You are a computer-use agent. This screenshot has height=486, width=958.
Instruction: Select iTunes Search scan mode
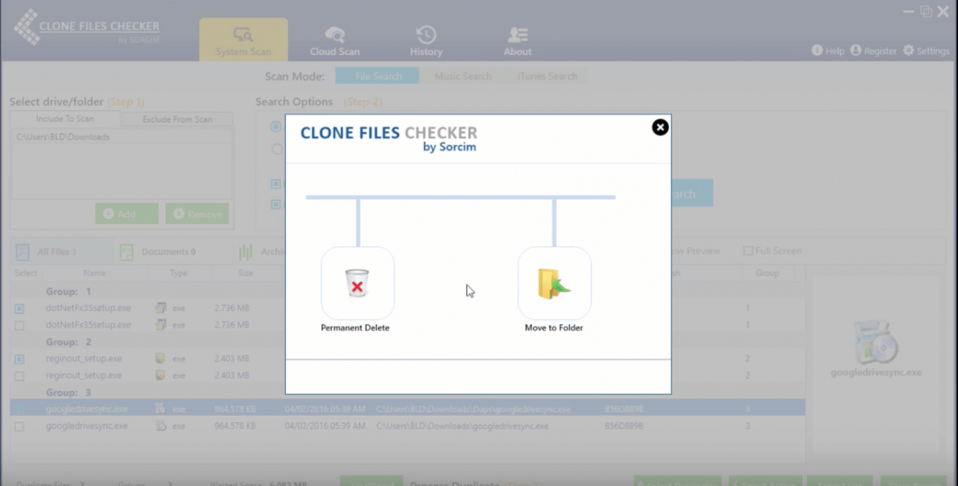pyautogui.click(x=547, y=76)
